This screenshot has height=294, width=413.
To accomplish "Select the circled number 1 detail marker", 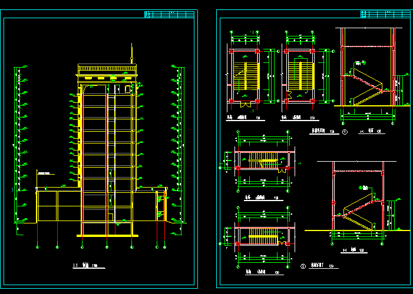I will [345, 132].
